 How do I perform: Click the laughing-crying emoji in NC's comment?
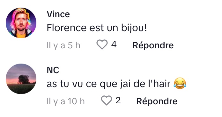[180, 83]
